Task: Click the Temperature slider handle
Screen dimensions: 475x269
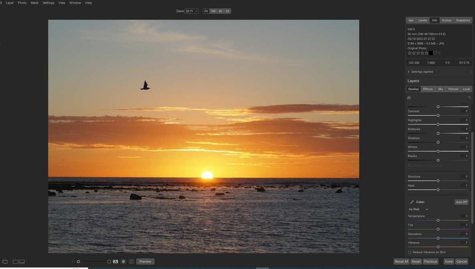Action: pos(438,220)
